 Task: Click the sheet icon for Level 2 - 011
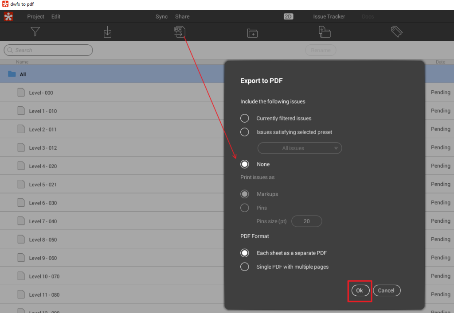pos(21,129)
